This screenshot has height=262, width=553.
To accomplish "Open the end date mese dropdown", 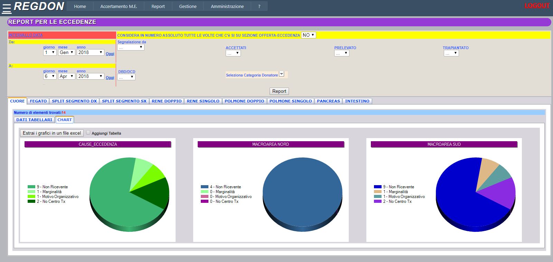I will point(67,76).
